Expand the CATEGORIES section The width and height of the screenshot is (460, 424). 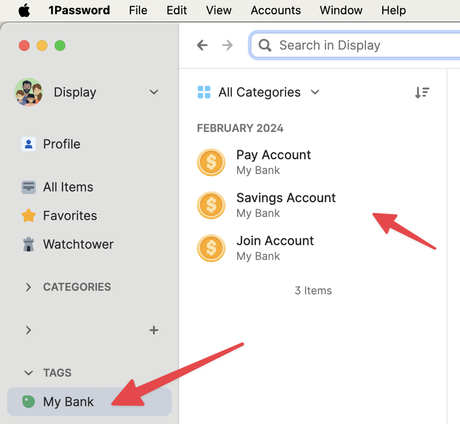[29, 287]
